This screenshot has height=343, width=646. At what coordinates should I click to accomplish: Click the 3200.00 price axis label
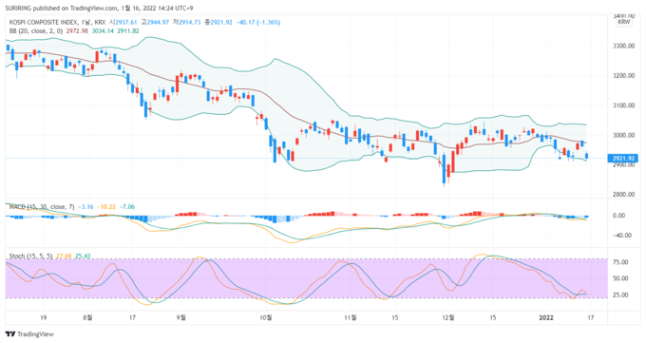(624, 76)
